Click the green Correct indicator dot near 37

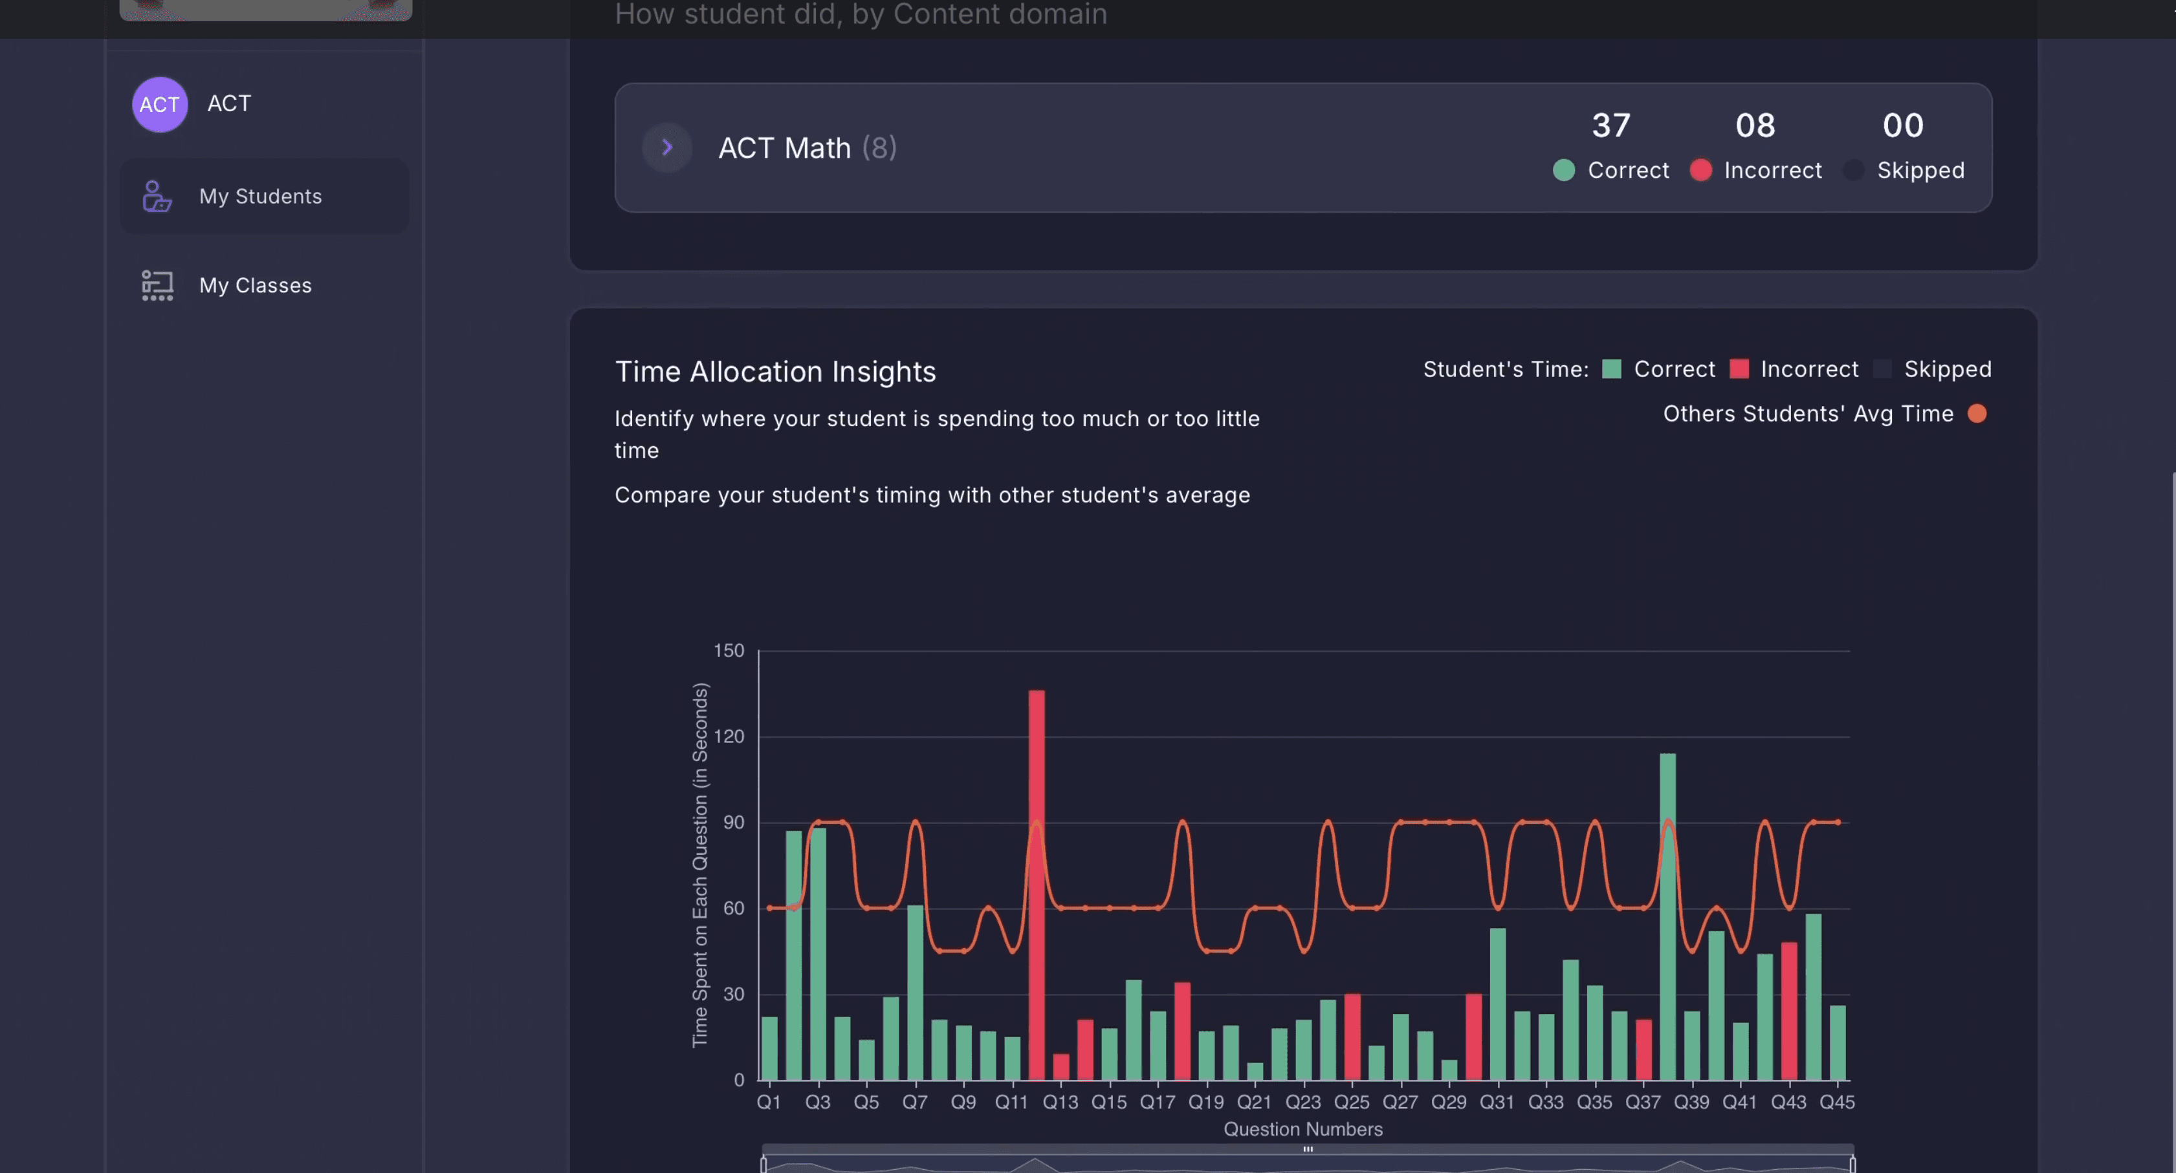pos(1564,170)
